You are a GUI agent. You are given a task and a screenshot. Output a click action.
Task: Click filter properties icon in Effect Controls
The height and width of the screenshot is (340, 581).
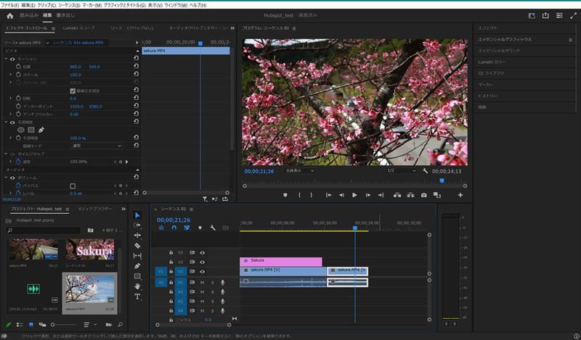click(205, 199)
